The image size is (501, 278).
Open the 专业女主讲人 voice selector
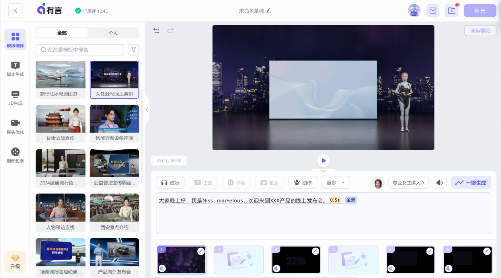(x=409, y=183)
